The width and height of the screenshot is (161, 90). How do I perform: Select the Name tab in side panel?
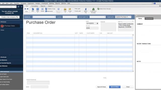tap(140, 18)
